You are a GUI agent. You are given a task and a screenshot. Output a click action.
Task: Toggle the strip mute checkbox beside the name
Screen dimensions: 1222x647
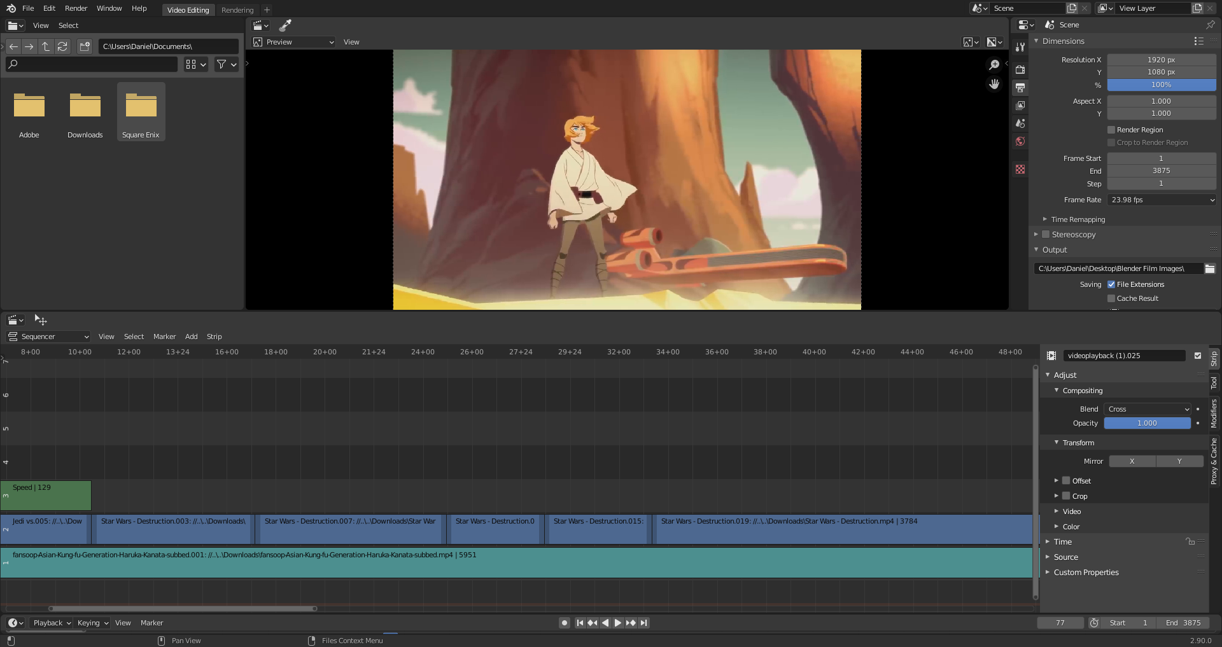coord(1198,356)
